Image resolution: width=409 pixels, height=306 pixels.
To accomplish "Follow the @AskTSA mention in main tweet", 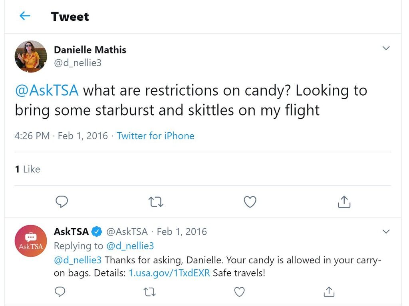I will pyautogui.click(x=47, y=90).
